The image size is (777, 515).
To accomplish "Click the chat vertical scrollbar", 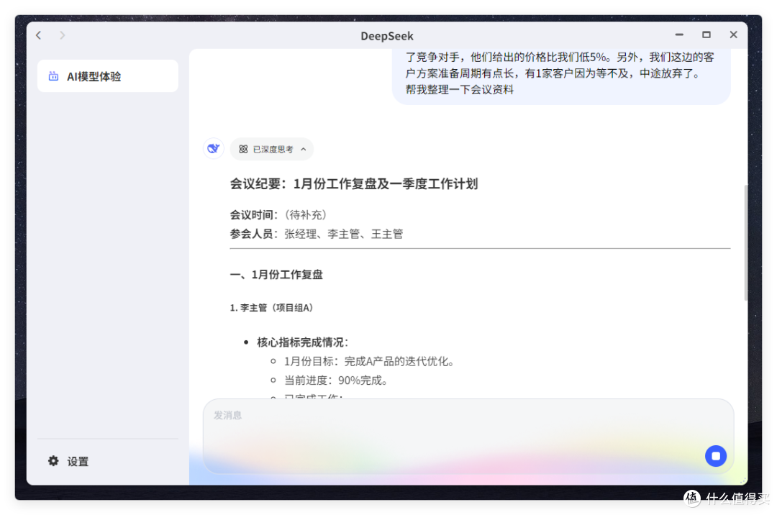I will click(x=745, y=242).
